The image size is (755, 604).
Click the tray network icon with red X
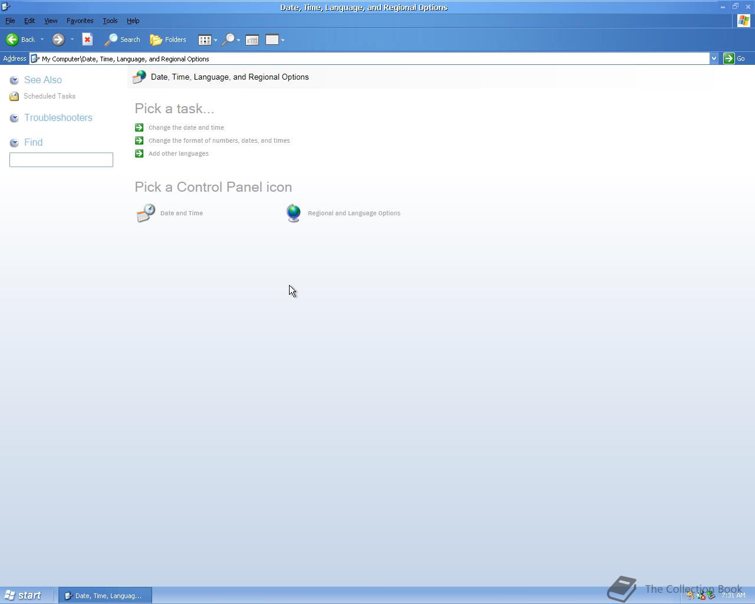(x=701, y=596)
